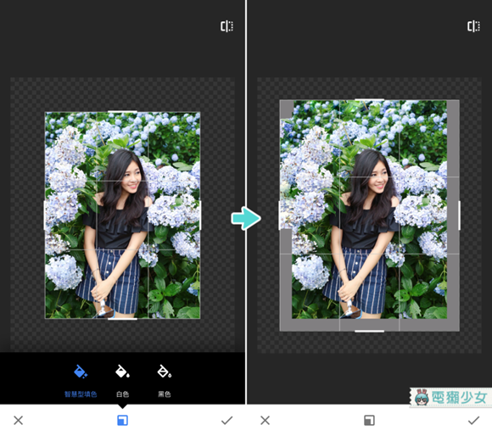This screenshot has width=492, height=436.
Task: Confirm the edit with left panel checkmark
Action: click(x=226, y=421)
